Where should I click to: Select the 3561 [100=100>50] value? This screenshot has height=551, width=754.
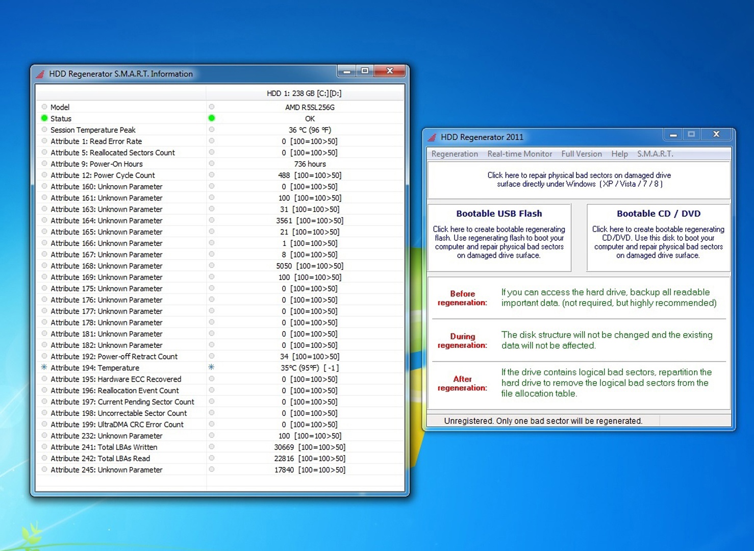click(310, 220)
